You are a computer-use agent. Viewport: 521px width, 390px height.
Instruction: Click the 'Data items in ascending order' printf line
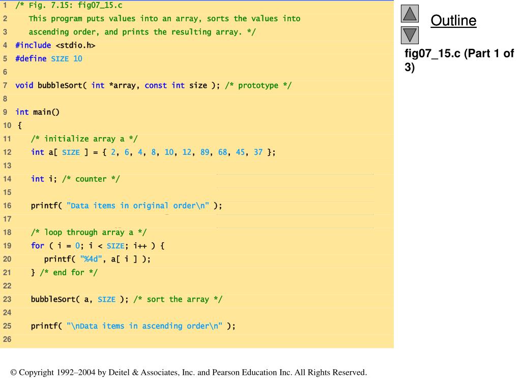pos(133,326)
